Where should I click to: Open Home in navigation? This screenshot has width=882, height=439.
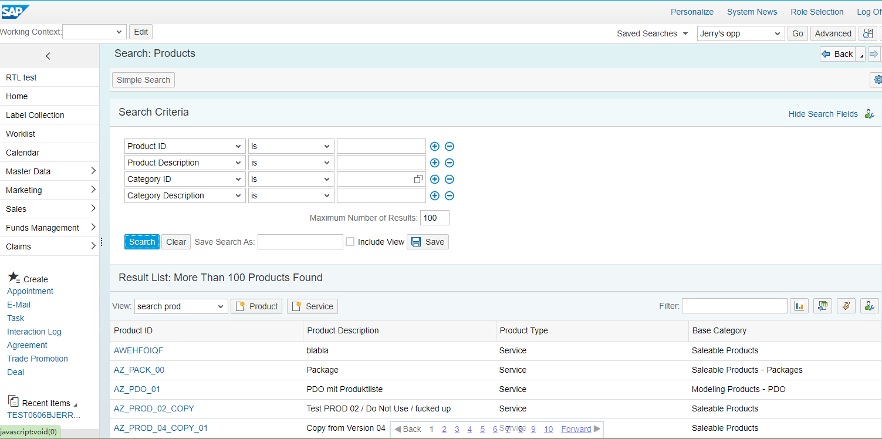tap(17, 96)
